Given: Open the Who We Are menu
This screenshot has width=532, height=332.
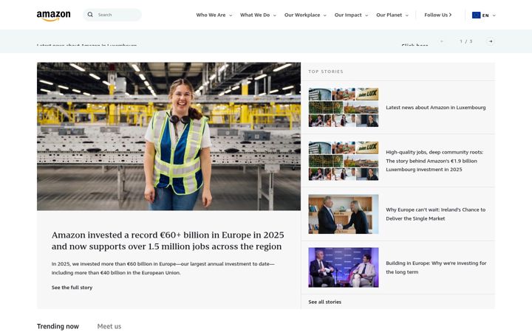Looking at the screenshot, I should click(211, 15).
